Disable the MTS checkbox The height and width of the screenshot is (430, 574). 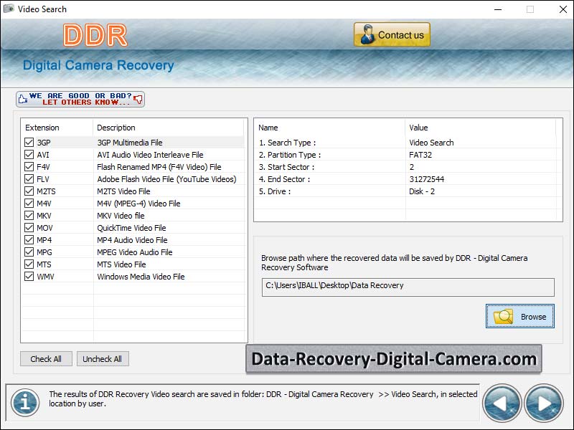(x=29, y=264)
